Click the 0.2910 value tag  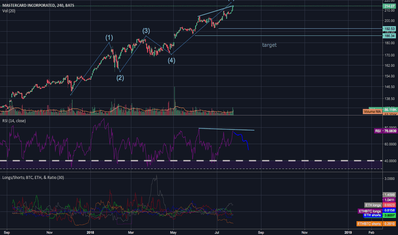pyautogui.click(x=389, y=224)
